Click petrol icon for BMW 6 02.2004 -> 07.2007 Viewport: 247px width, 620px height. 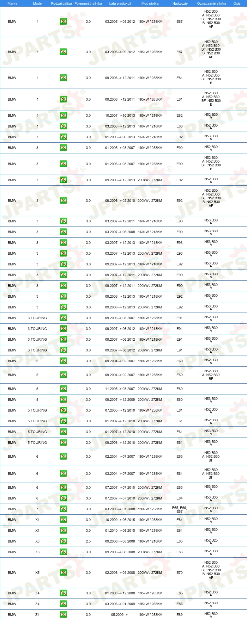[x=63, y=456]
